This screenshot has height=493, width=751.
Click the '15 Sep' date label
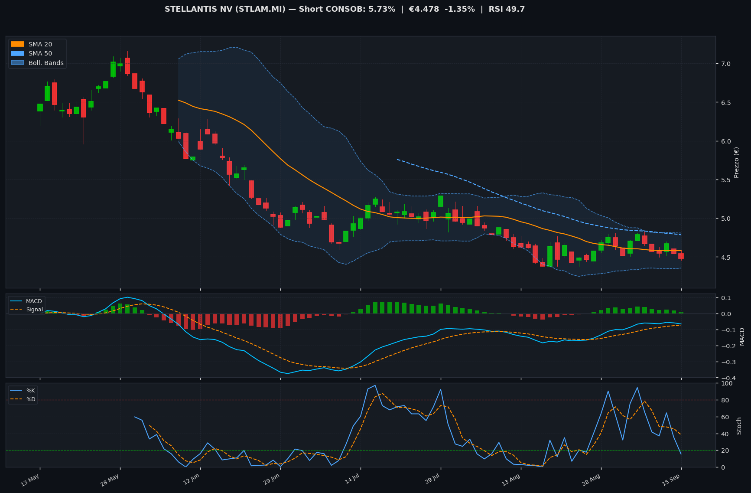pos(671,480)
